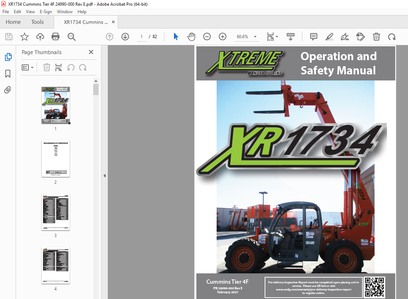Add a sticky note comment

[x=314, y=37]
